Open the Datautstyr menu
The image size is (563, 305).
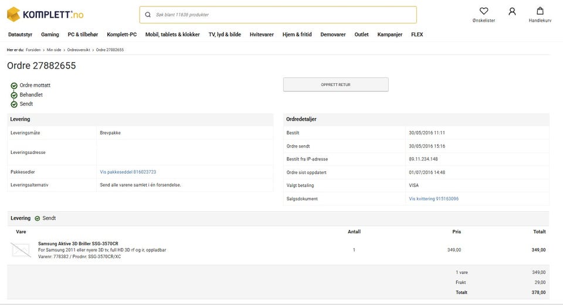tap(21, 35)
